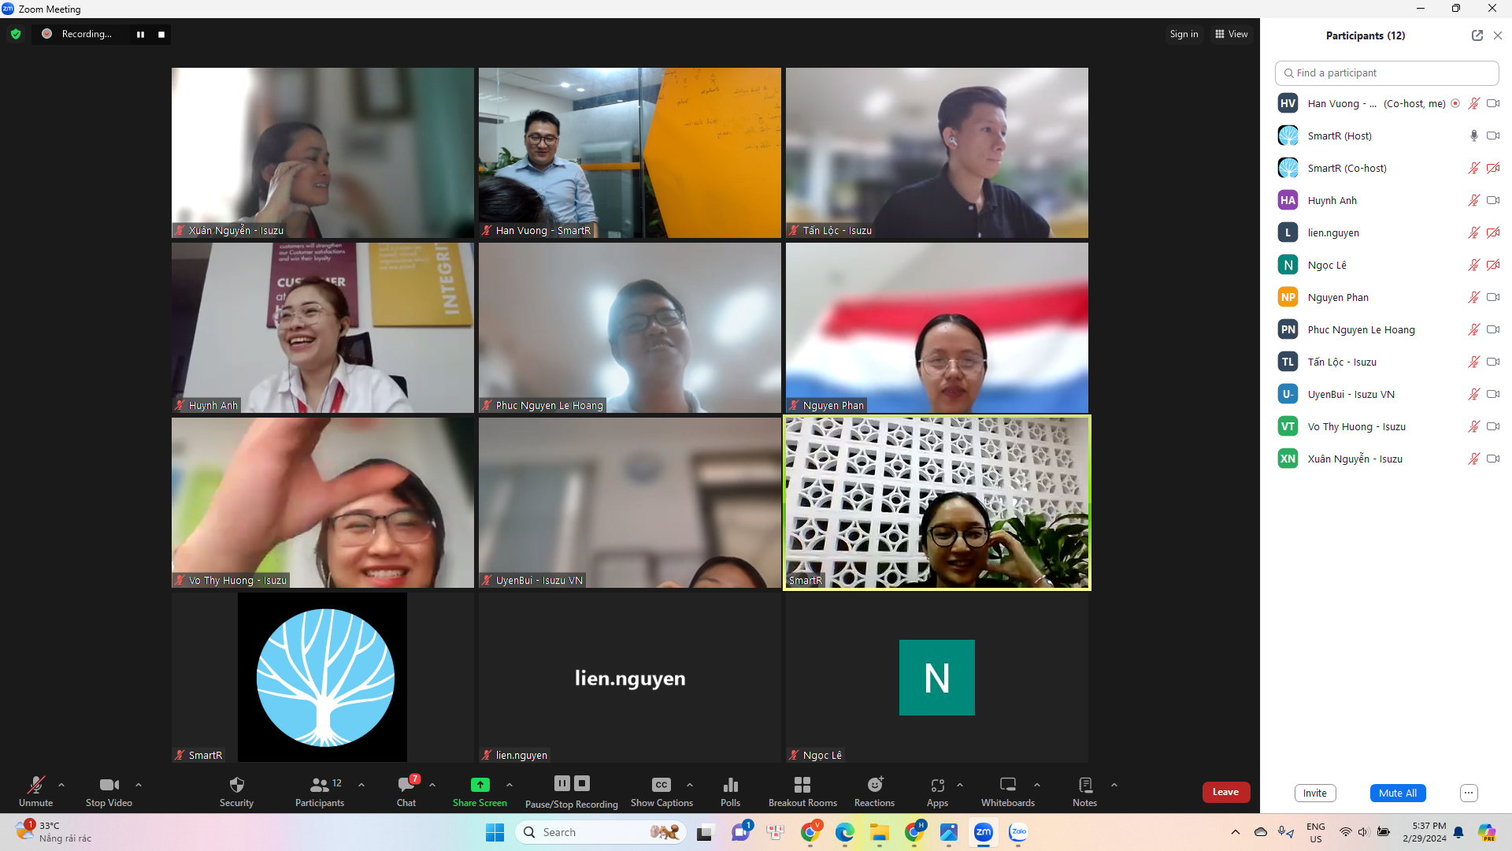Pause the recording in top bar
This screenshot has width=1512, height=851.
coord(140,35)
